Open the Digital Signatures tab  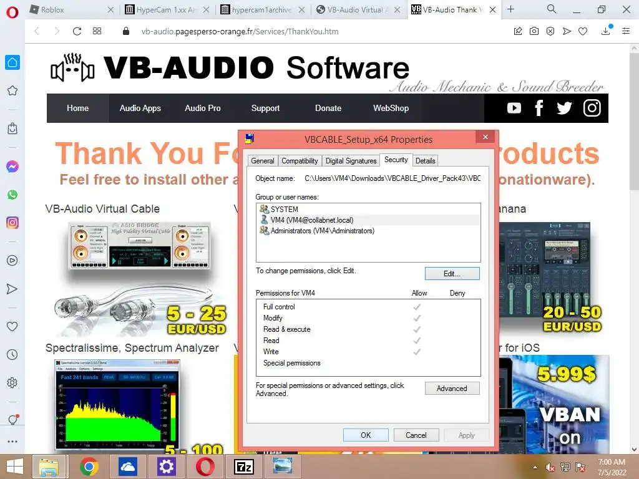pos(351,160)
